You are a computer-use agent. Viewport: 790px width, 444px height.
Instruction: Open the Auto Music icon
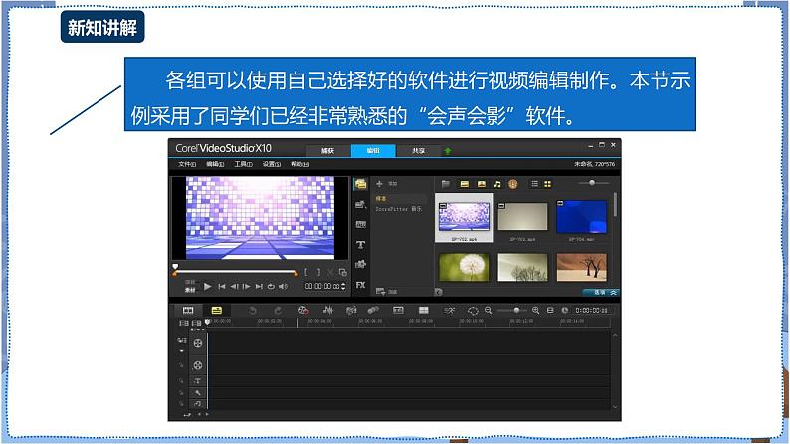(351, 311)
